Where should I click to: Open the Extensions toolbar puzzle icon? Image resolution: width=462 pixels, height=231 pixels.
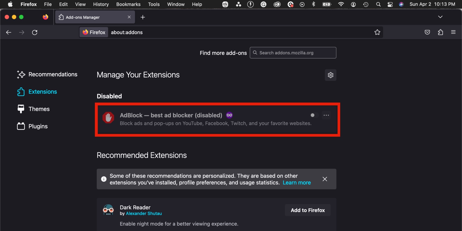[x=440, y=32]
